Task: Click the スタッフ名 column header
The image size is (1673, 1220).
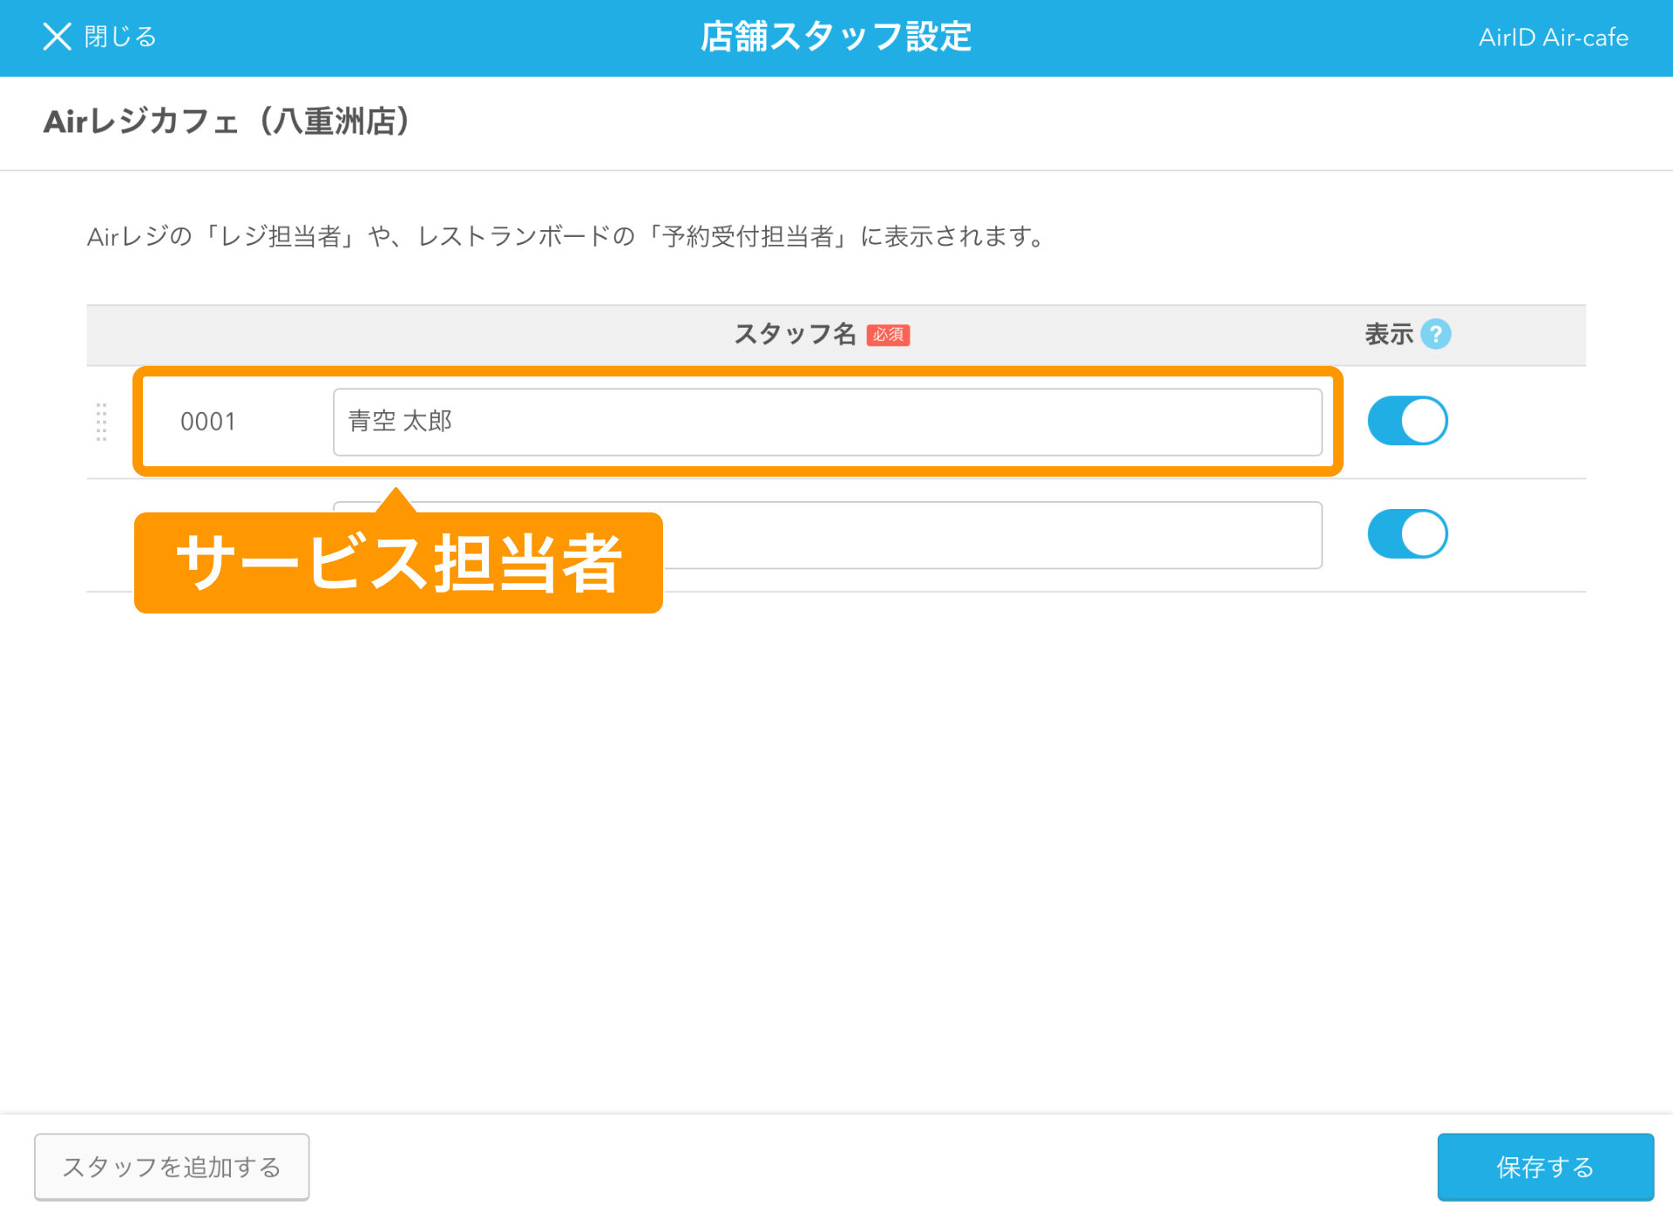Action: [794, 334]
